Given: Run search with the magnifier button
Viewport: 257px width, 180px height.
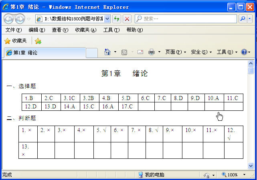Looking at the screenshot, I should (243, 19).
